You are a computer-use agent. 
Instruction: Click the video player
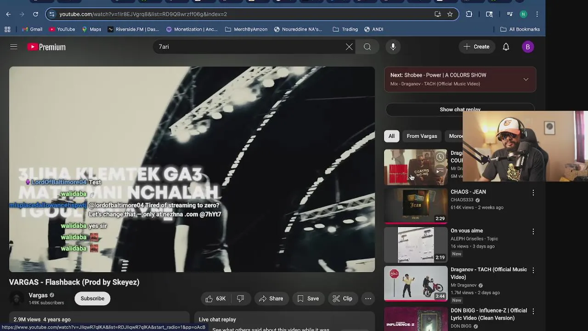(192, 169)
